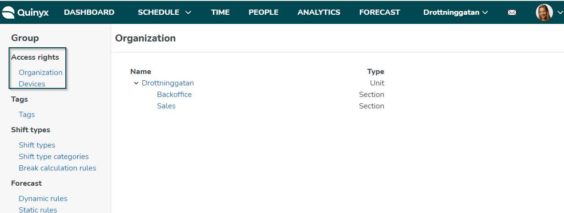Open the Organization sidebar link

coord(41,72)
